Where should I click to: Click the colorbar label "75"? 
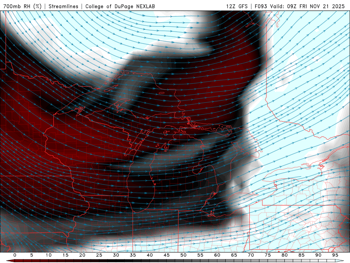(x=268, y=255)
